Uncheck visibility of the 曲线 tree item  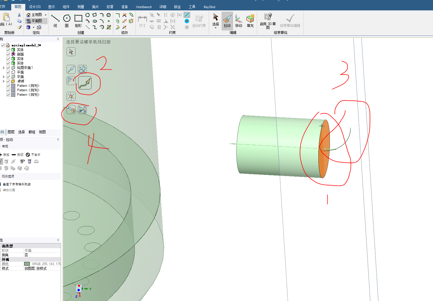point(8,81)
